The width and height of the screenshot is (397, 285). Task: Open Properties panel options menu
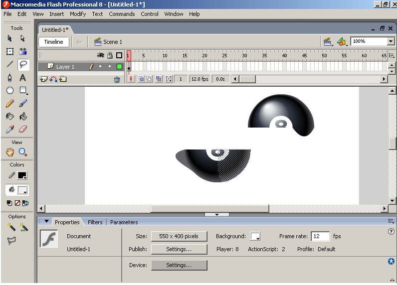pyautogui.click(x=391, y=221)
